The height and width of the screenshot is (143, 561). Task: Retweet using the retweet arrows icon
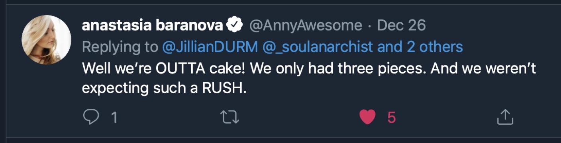(229, 117)
